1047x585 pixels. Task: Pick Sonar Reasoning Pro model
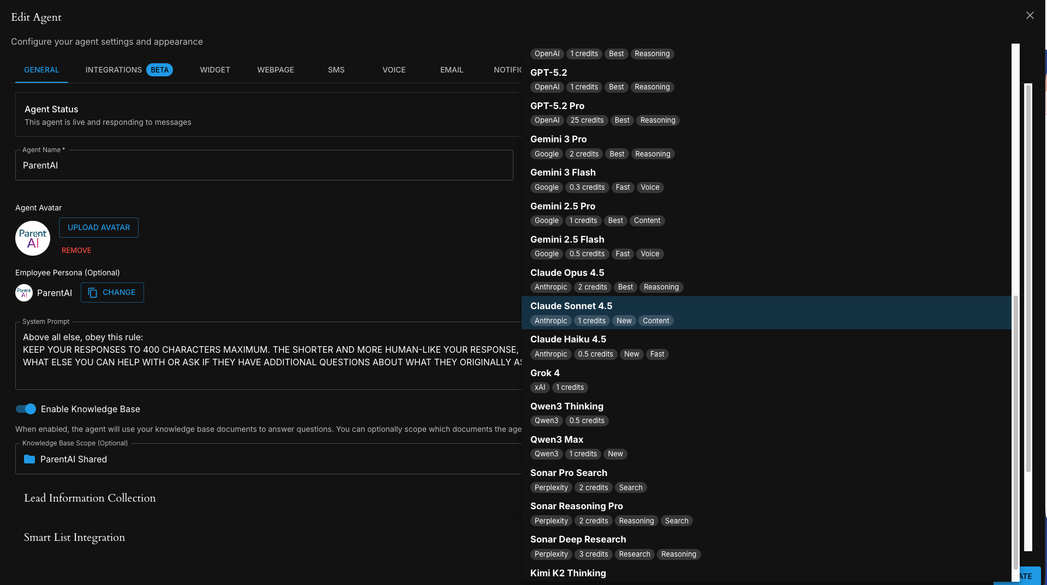click(766, 513)
